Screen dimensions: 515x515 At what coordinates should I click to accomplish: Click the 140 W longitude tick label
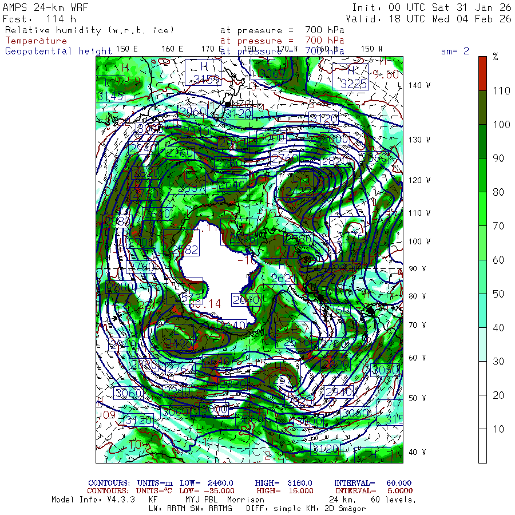(419, 86)
